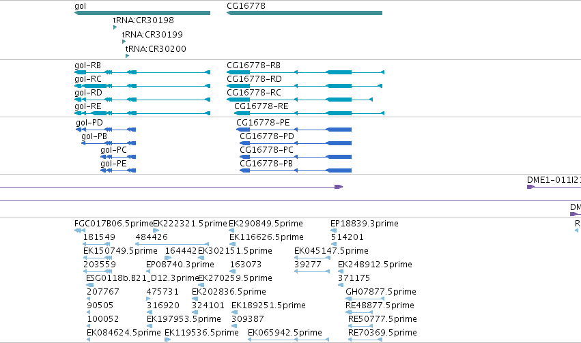Image resolution: width=581 pixels, height=343 pixels.
Task: Click the EK197953.5prime EST
Action: [x=184, y=319]
